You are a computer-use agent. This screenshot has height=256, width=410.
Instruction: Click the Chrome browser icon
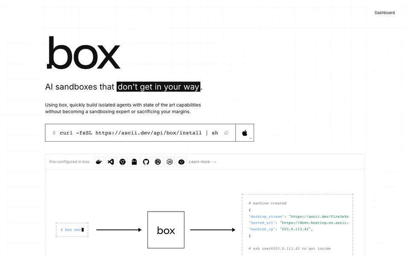point(123,162)
